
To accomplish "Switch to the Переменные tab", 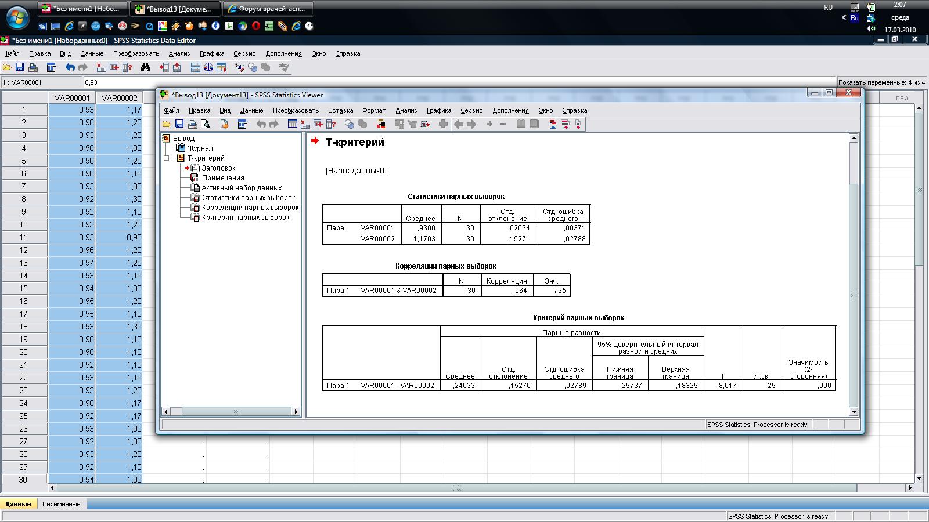I will 61,504.
